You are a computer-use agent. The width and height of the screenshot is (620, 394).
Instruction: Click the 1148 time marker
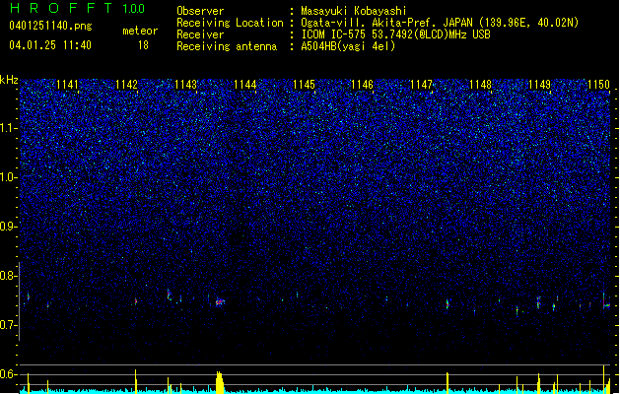click(480, 85)
